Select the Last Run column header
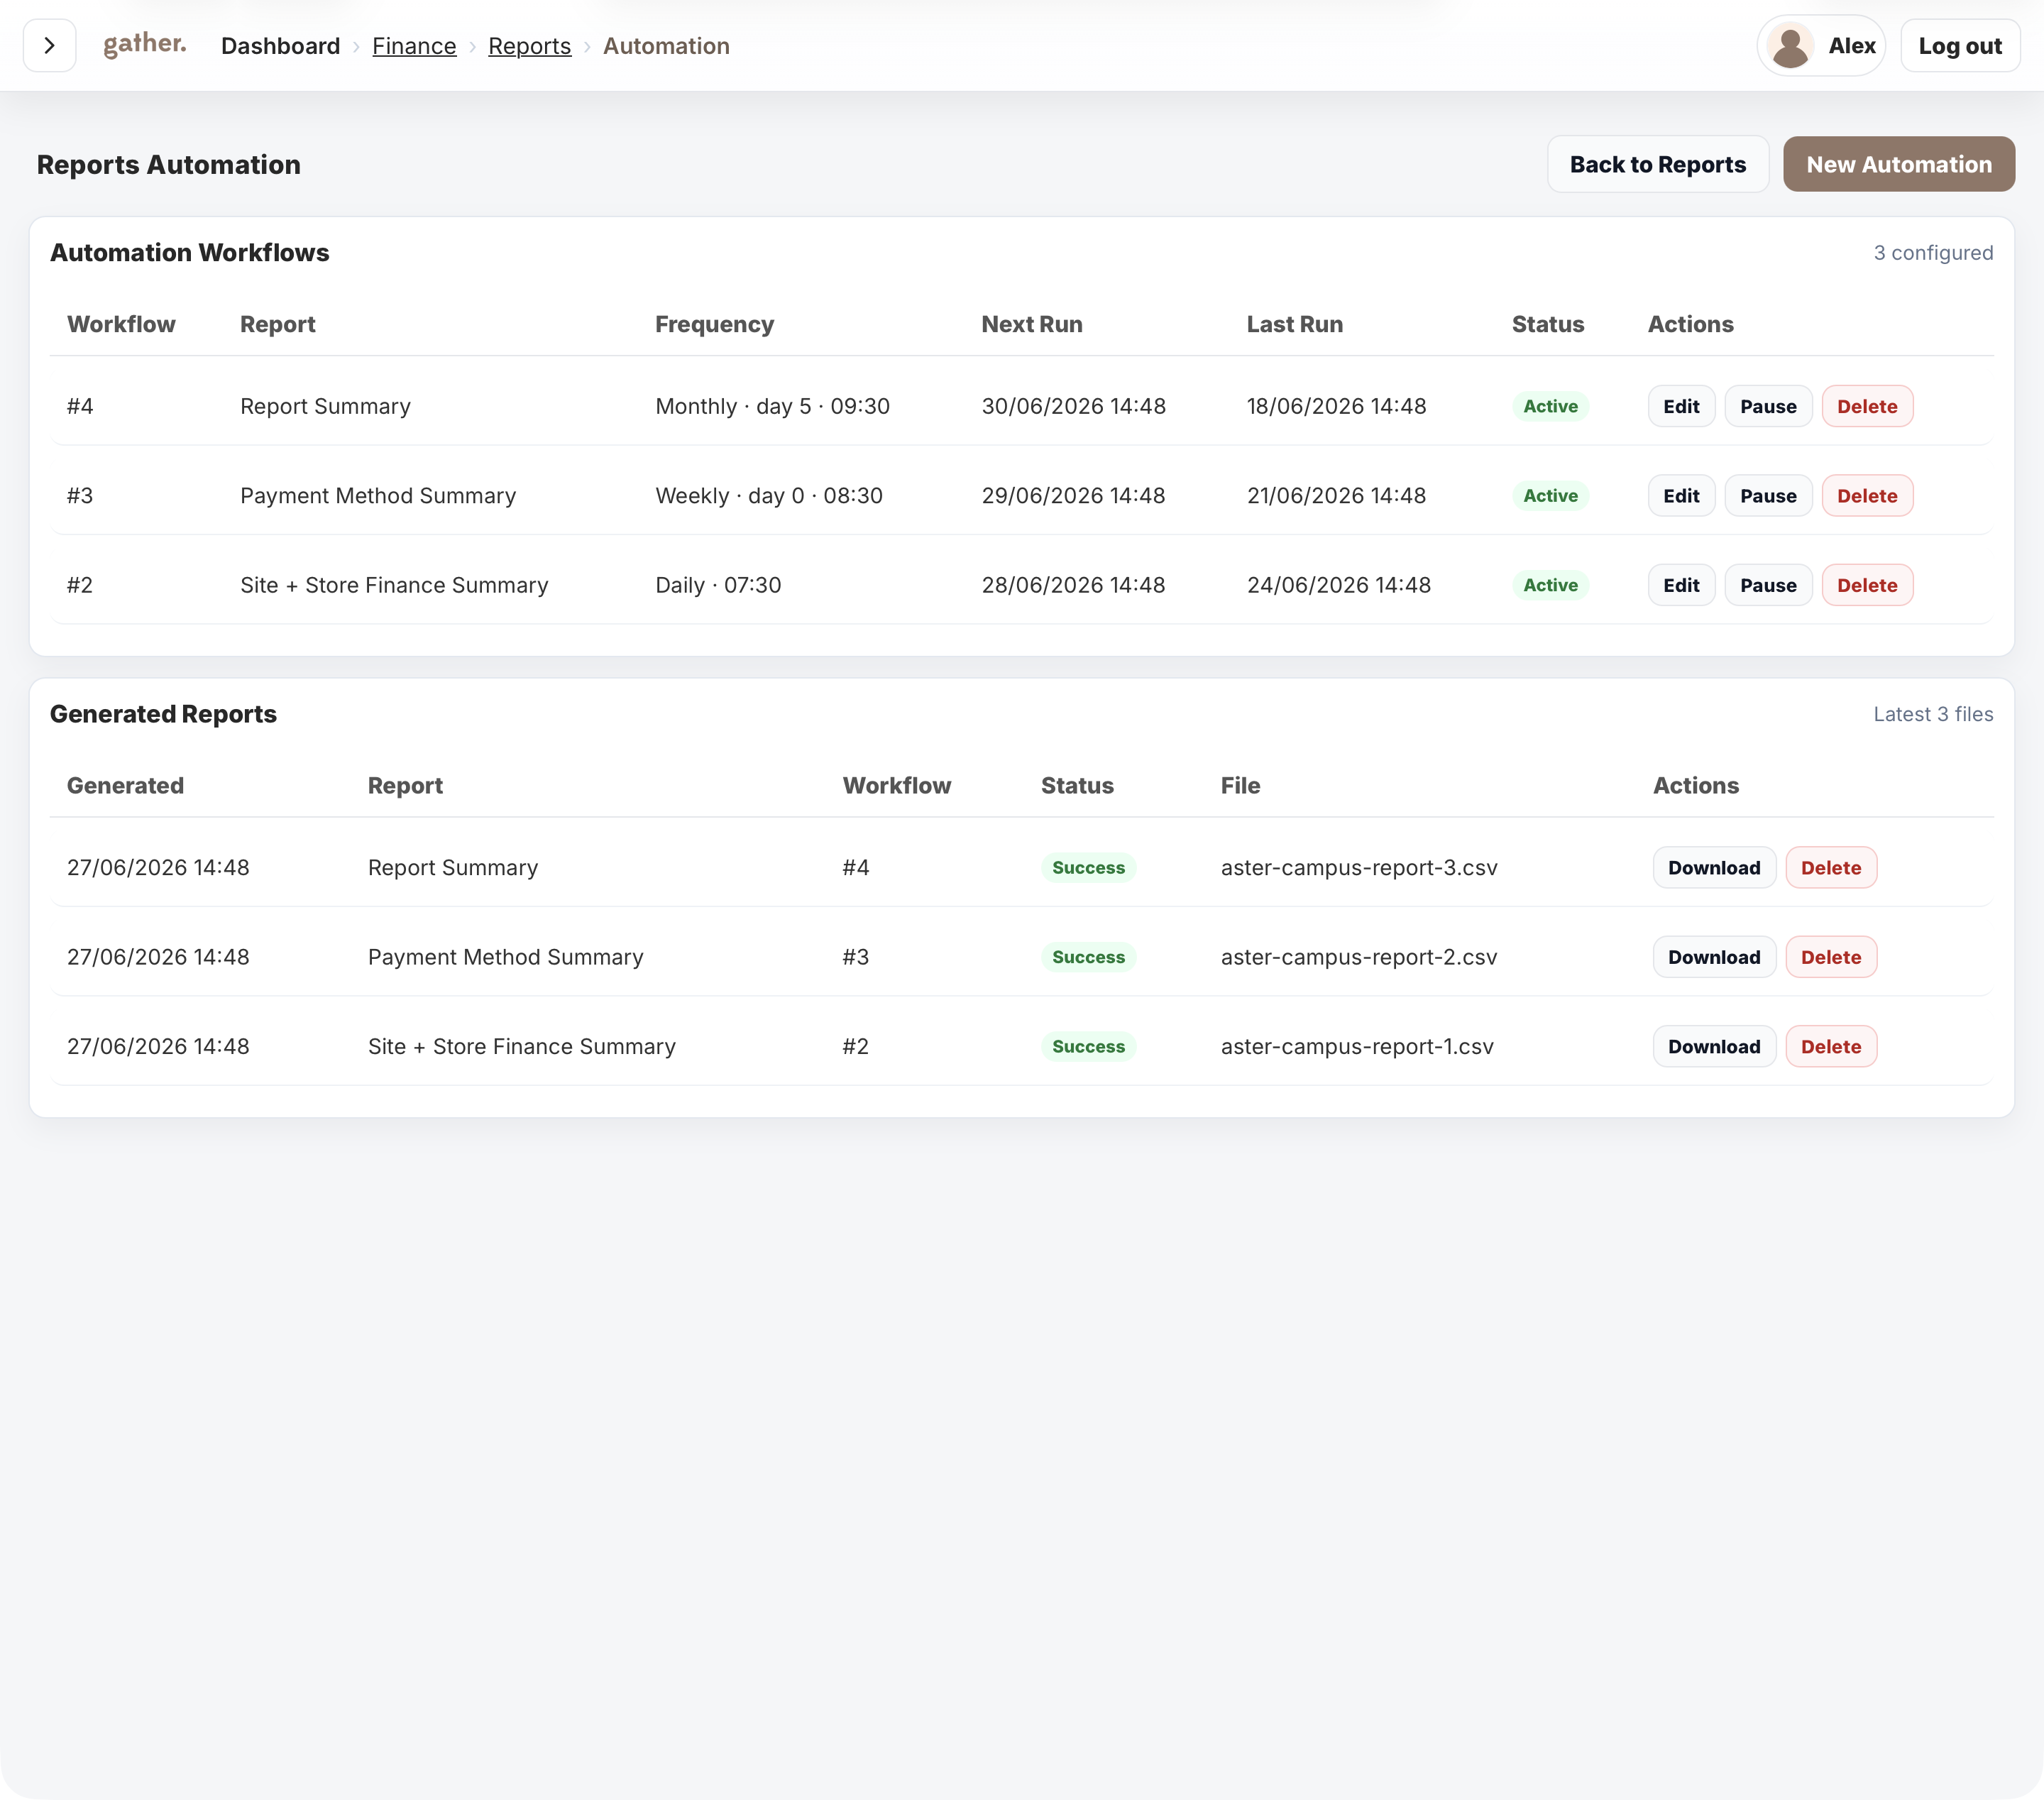This screenshot has width=2044, height=1800. pyautogui.click(x=1294, y=324)
